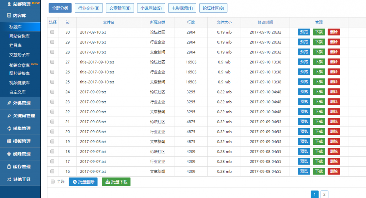Click the 蜘蛛管理 bug icon

(x=9, y=154)
